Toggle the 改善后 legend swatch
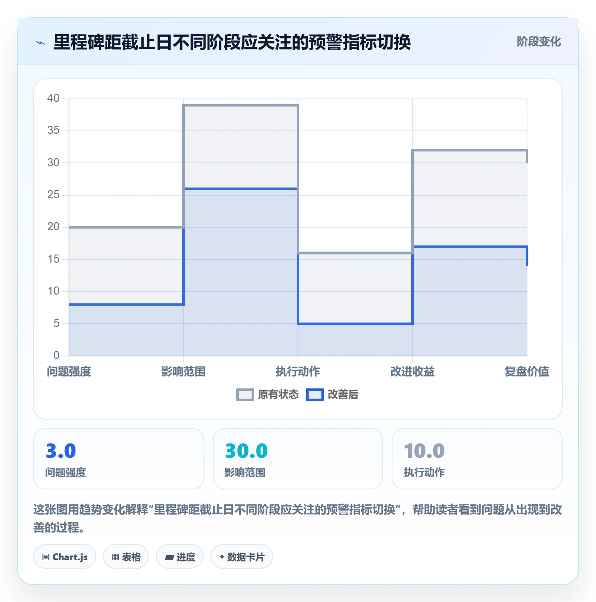The width and height of the screenshot is (596, 602). coord(315,395)
